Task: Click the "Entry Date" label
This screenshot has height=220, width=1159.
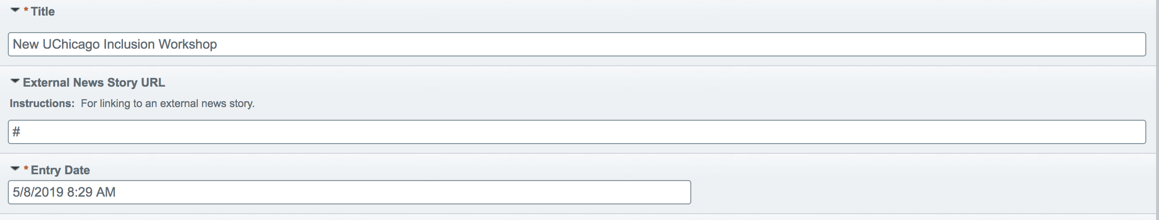Action: 60,170
